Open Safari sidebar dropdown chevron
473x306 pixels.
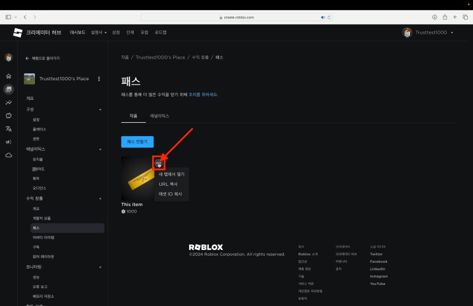click(x=16, y=17)
